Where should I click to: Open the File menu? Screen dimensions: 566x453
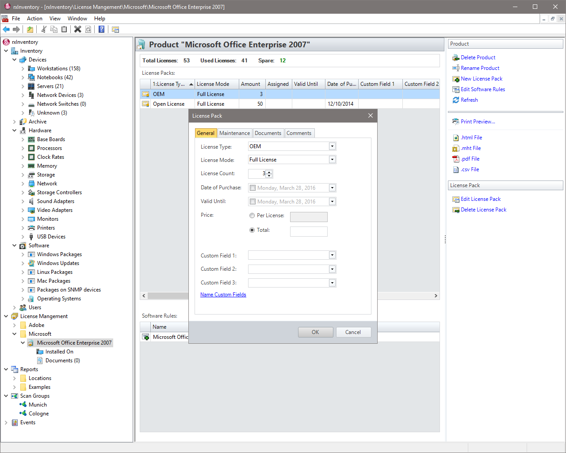16,19
